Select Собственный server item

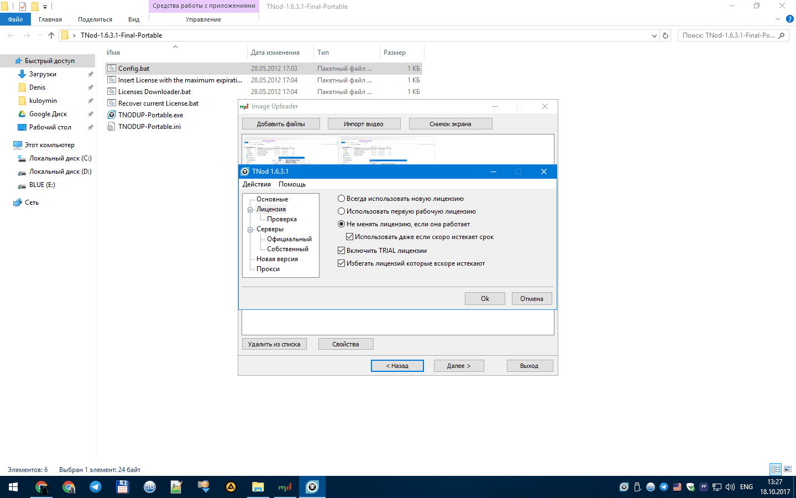pos(287,249)
